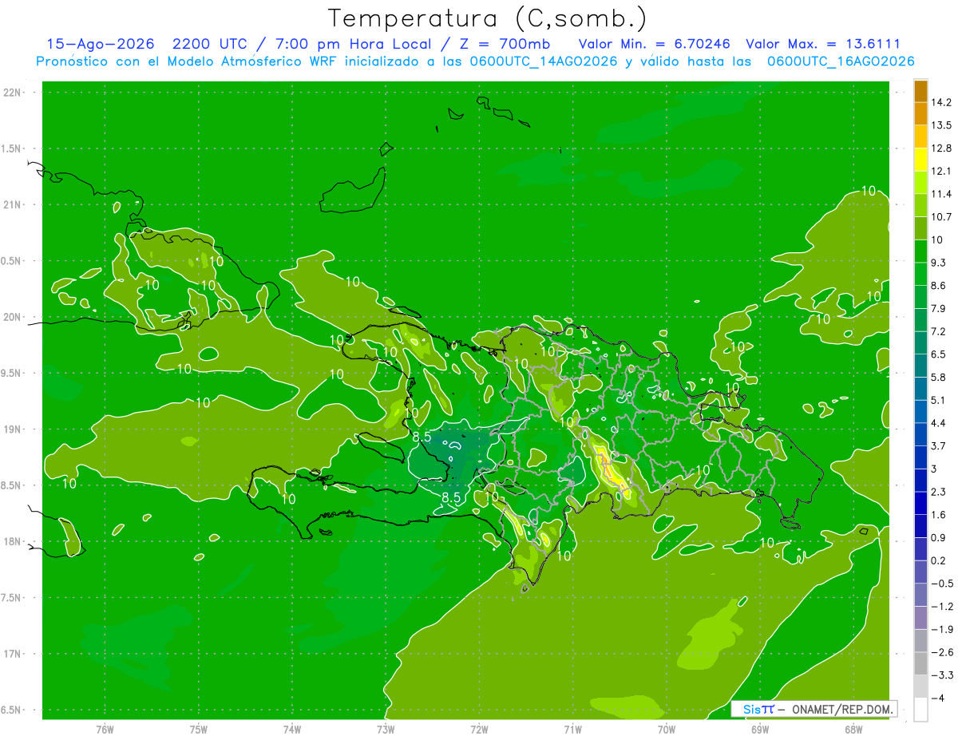Click the '7.2' colorbar label
This screenshot has width=958, height=740.
click(939, 331)
